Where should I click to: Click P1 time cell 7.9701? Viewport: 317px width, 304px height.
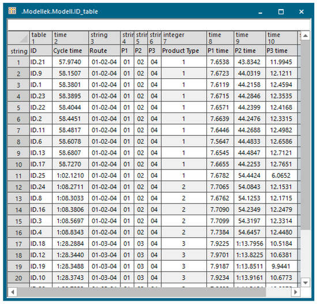pos(220,255)
